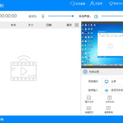This screenshot has height=123, width=123.
Task: Click the 00:00:00 recording timer
Action: tap(8, 16)
